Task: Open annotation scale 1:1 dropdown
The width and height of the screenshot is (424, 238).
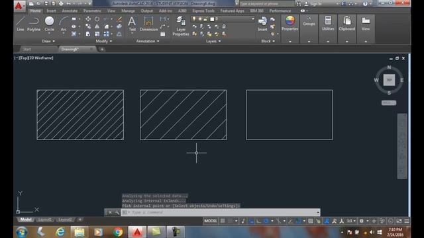Action: pos(351,221)
